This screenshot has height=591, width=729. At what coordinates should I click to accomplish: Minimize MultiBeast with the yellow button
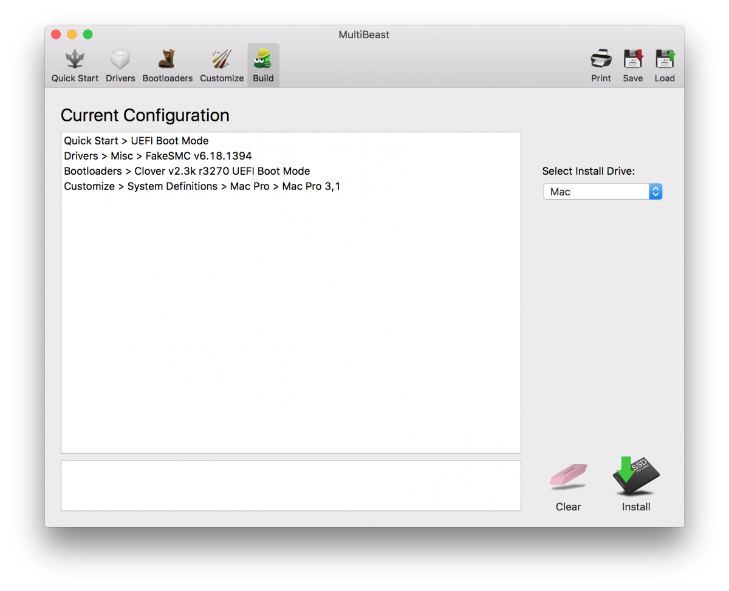click(x=72, y=35)
